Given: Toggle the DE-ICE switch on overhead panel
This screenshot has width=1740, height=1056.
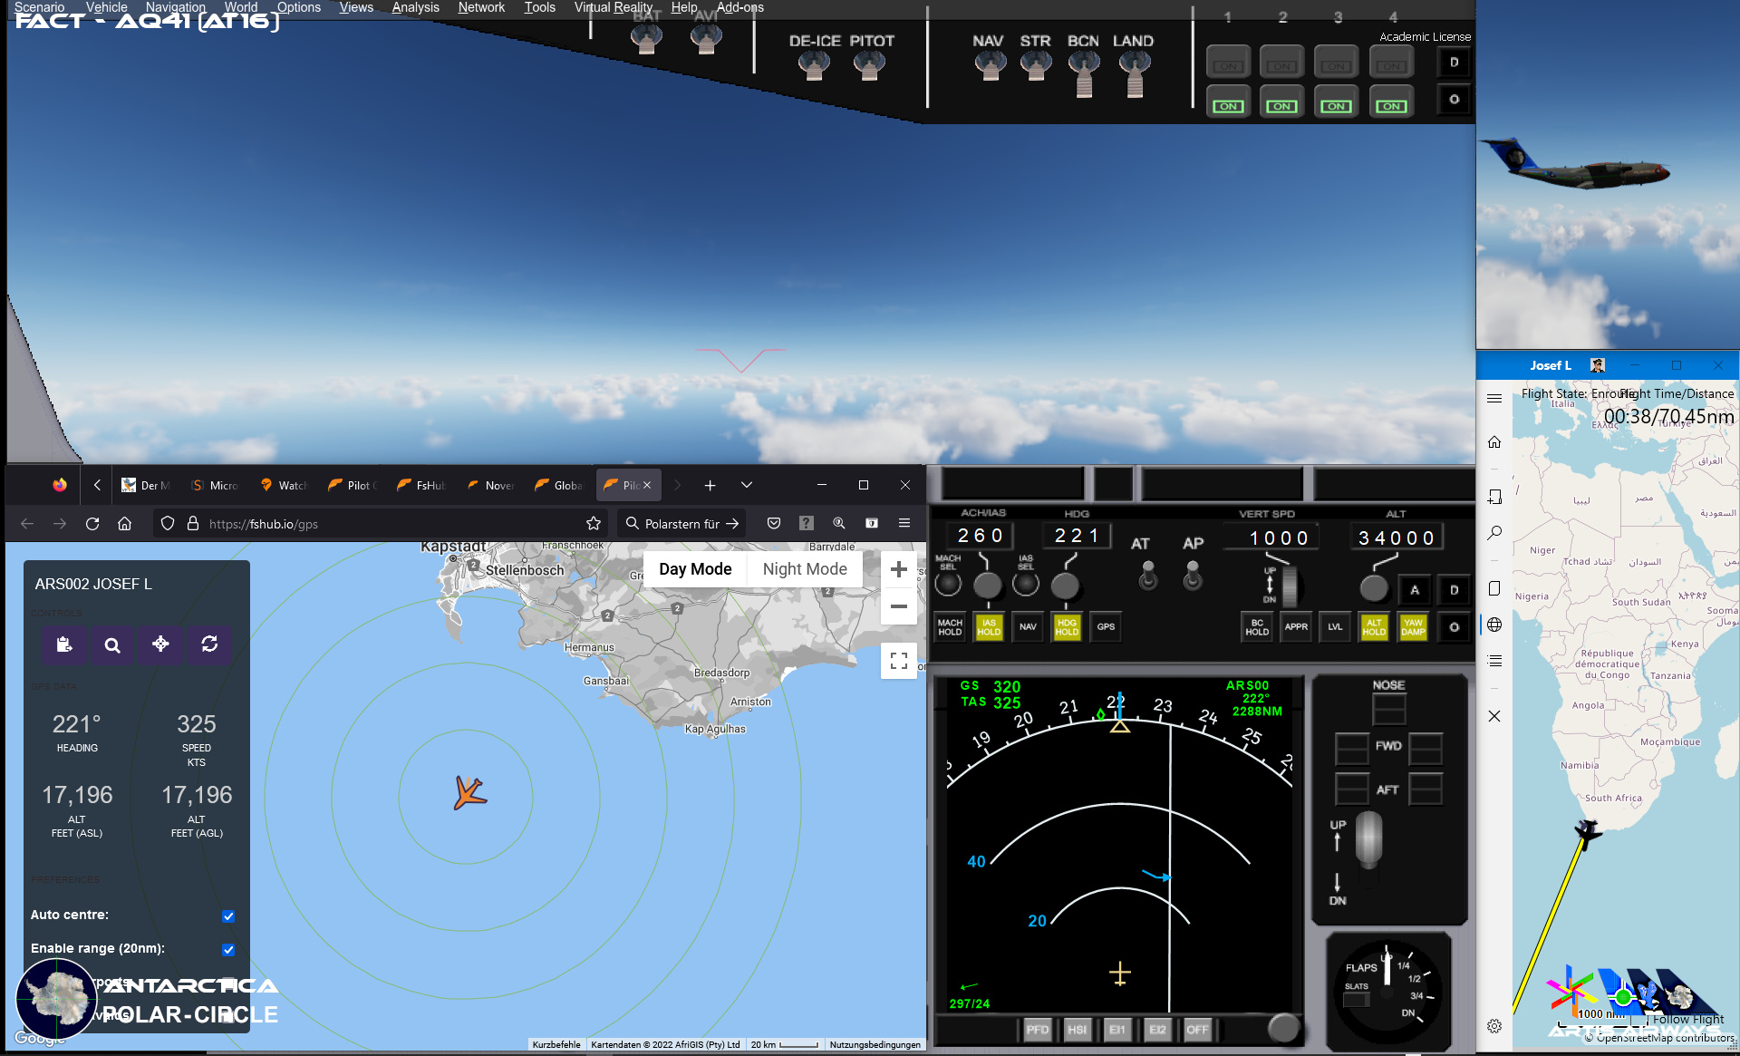Looking at the screenshot, I should tap(814, 66).
